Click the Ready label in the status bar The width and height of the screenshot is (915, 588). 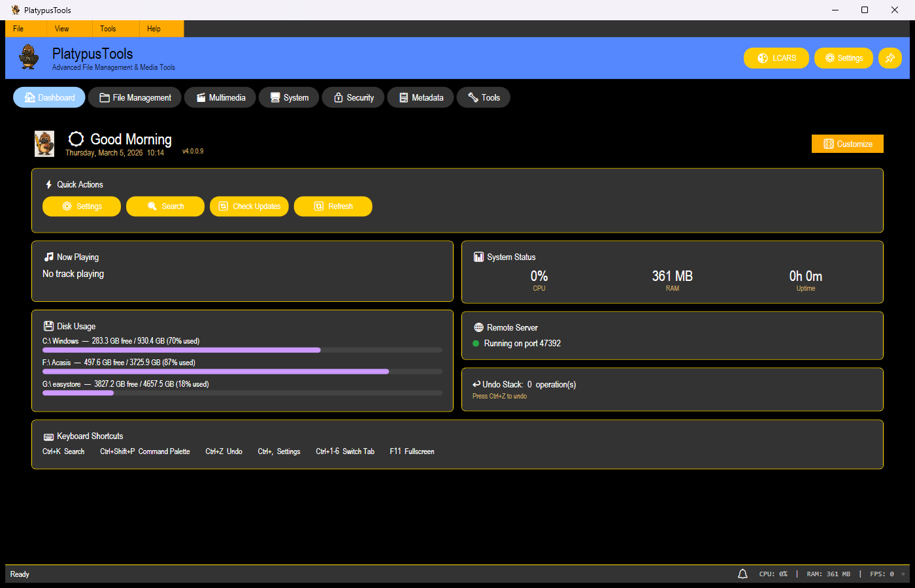coord(20,574)
